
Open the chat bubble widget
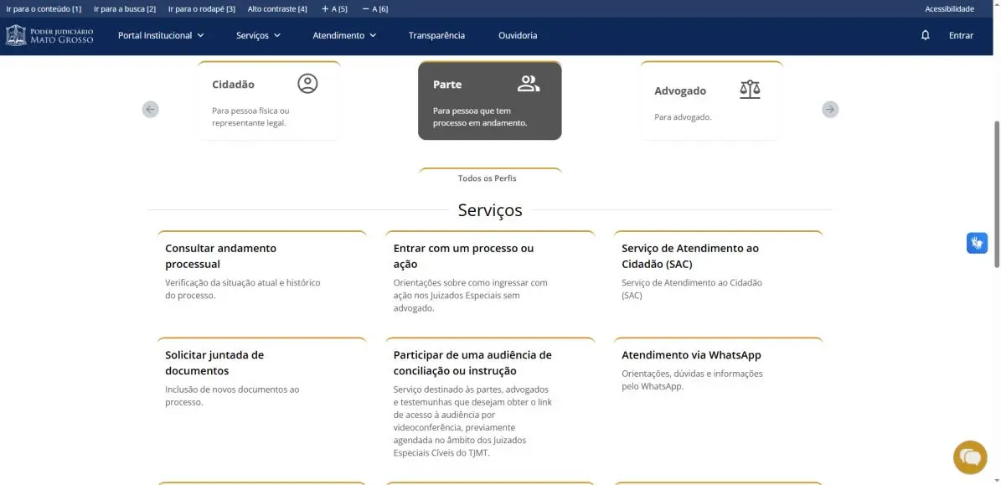coord(970,457)
